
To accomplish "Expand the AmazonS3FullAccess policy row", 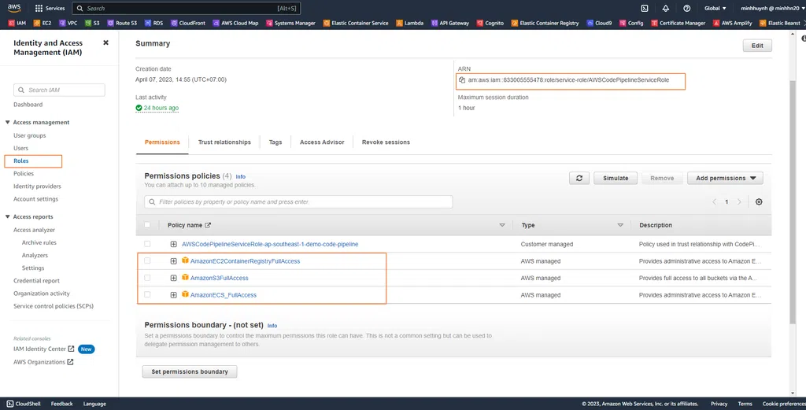I will (173, 278).
